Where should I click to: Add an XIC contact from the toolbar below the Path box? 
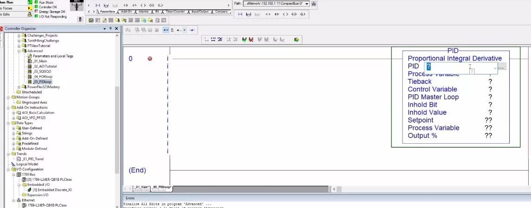[268, 14]
